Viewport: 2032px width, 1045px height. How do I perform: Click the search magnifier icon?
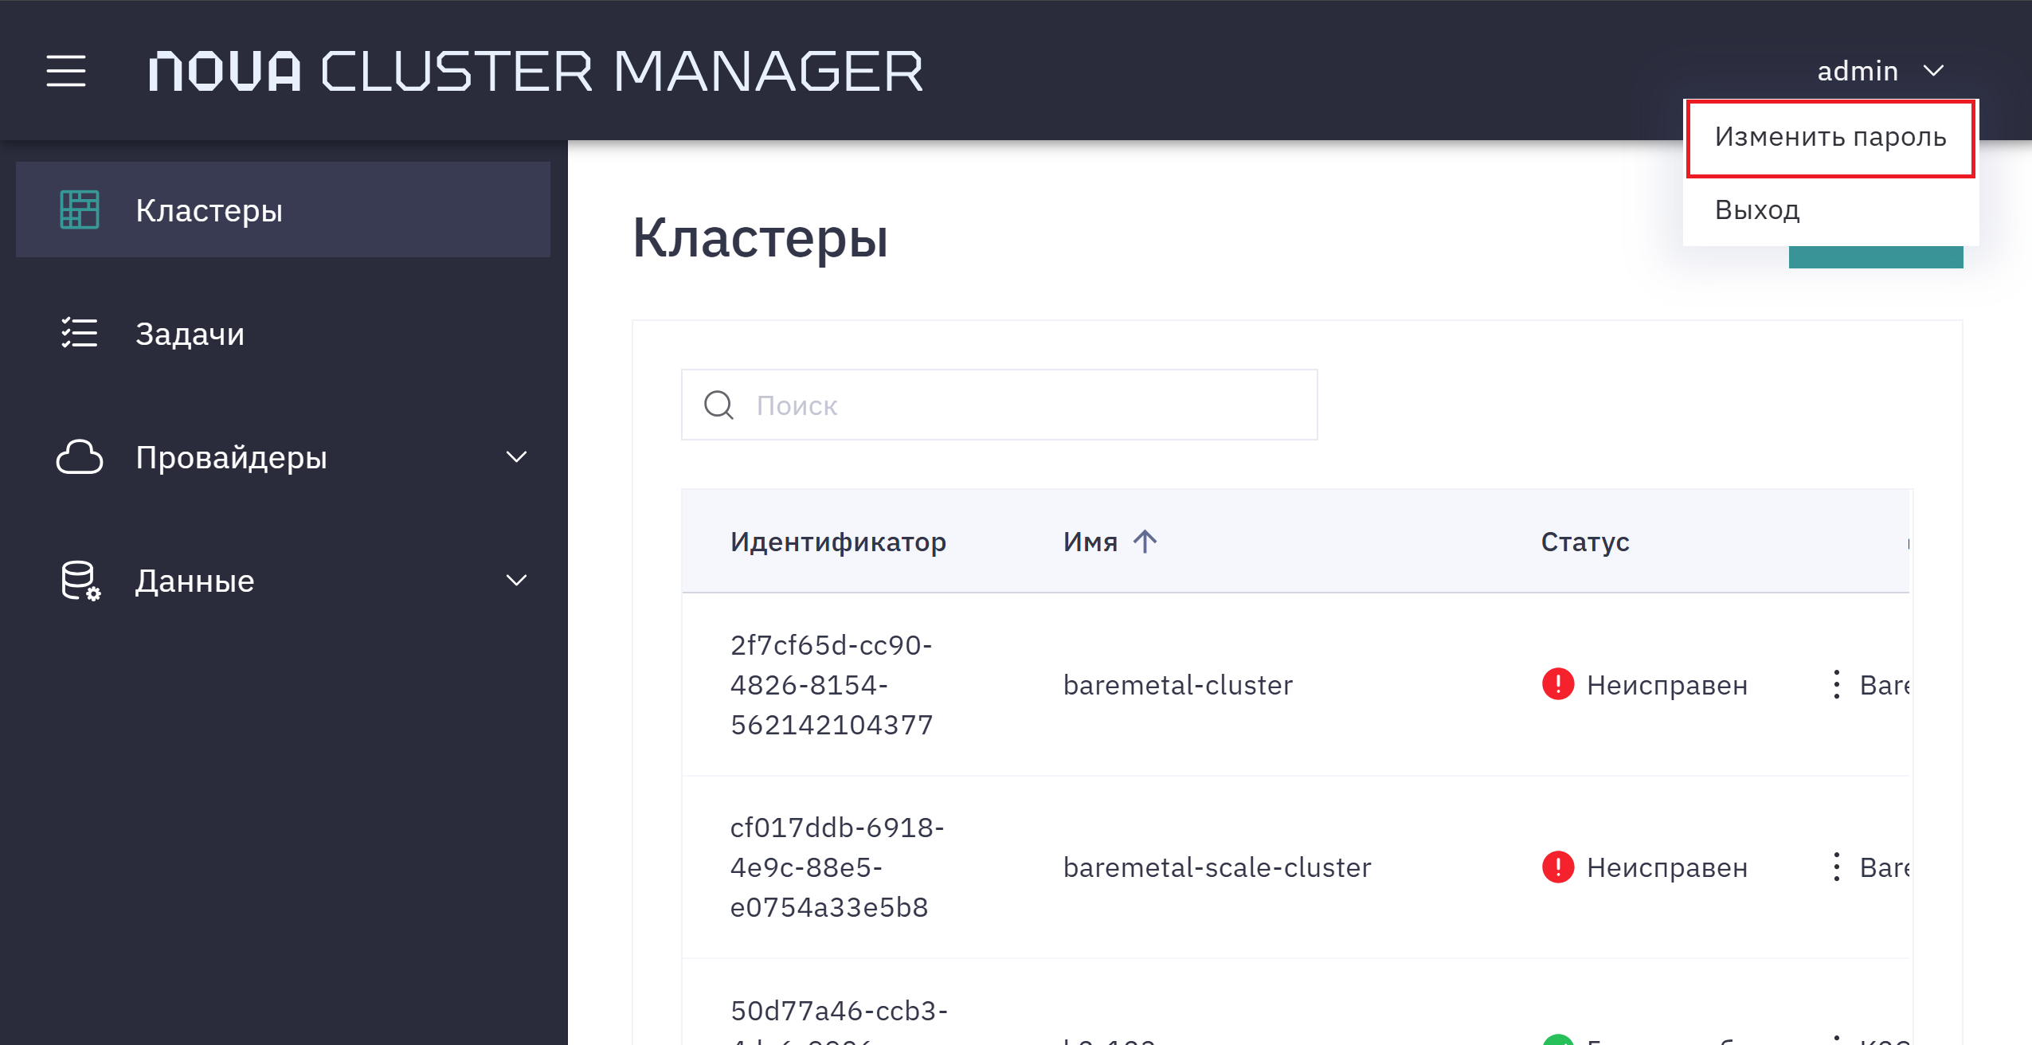(x=718, y=405)
